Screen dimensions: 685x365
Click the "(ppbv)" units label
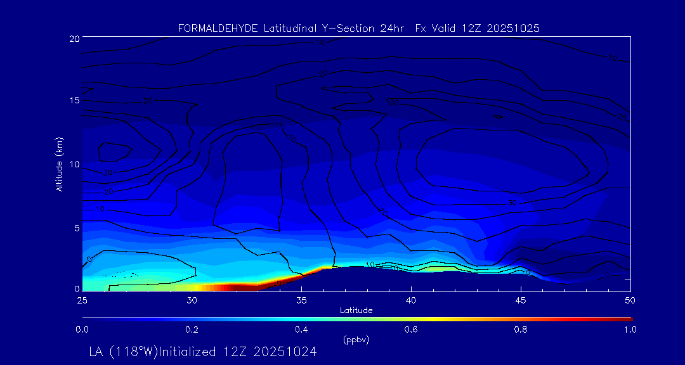tap(356, 340)
